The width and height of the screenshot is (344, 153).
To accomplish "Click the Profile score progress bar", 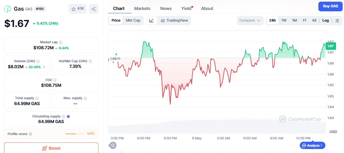I will pos(75,134).
